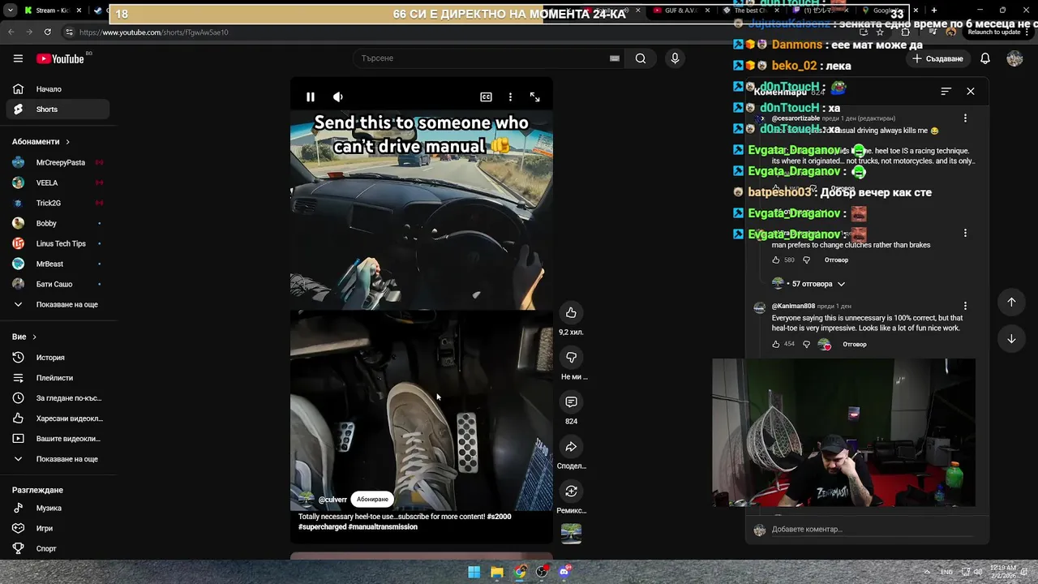The width and height of the screenshot is (1038, 584).
Task: Go to previous Short with up arrow
Action: pyautogui.click(x=1011, y=303)
